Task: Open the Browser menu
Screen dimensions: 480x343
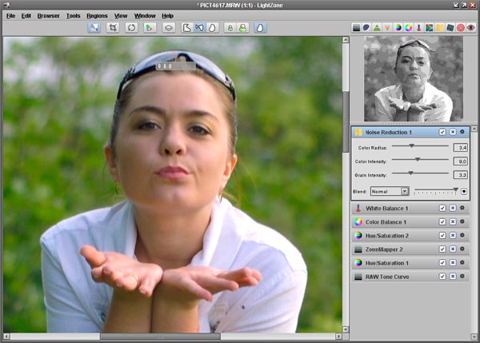Action: pyautogui.click(x=48, y=15)
